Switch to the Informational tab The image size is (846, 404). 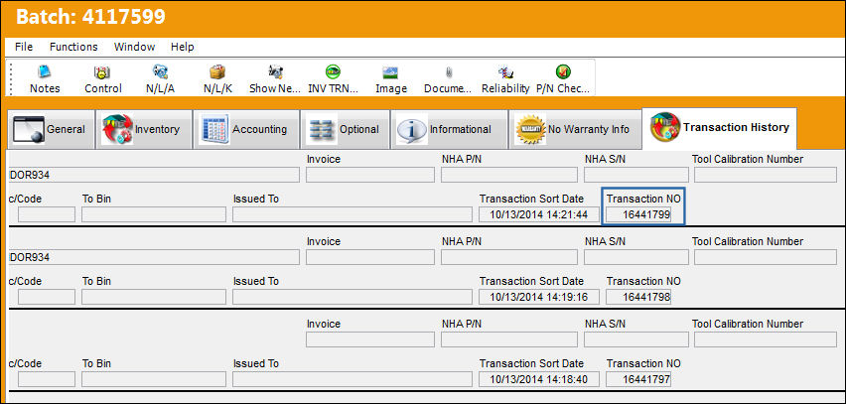click(x=449, y=129)
